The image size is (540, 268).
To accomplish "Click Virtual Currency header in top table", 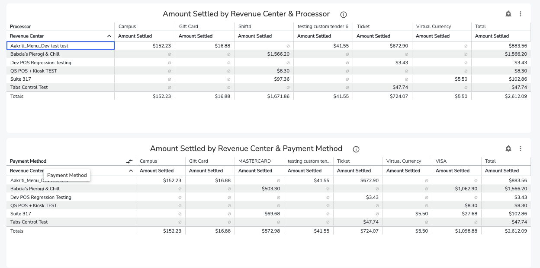I will tap(434, 26).
